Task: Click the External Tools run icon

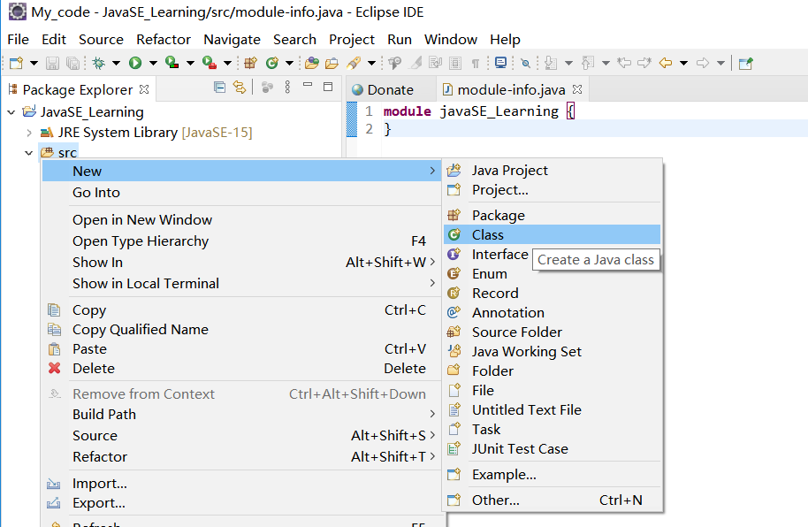Action: coord(210,63)
